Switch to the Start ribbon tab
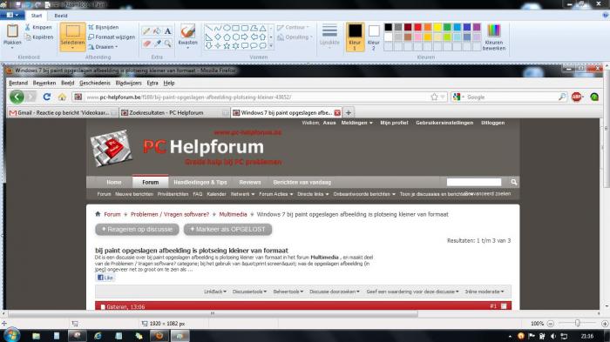610x342 pixels. [x=37, y=16]
